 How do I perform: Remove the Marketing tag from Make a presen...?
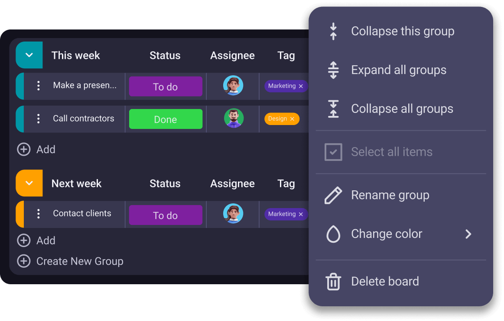point(301,86)
